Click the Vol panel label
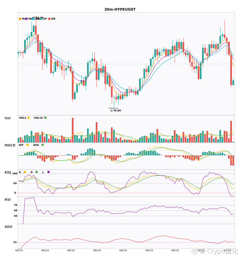Viewport: 240px width, 258px height. [x=7, y=118]
